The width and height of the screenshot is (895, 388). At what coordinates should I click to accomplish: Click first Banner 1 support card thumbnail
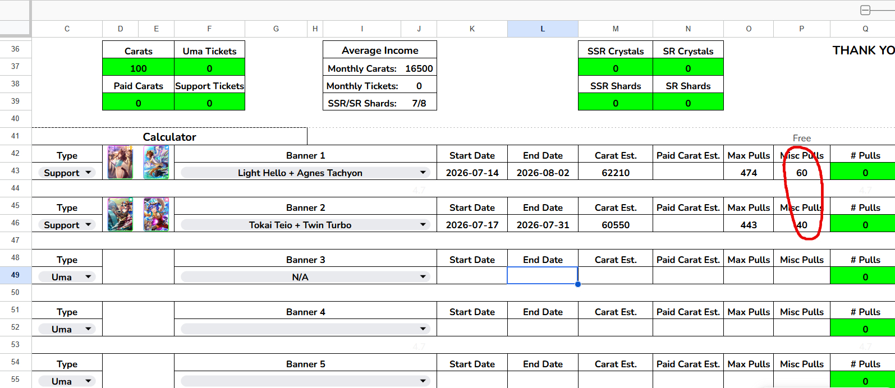[121, 163]
